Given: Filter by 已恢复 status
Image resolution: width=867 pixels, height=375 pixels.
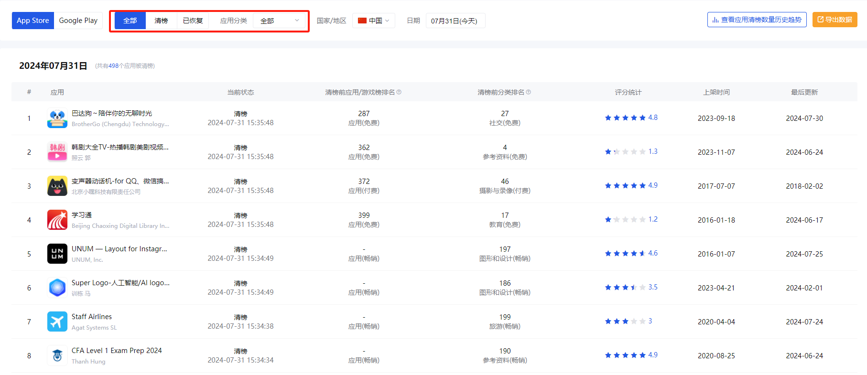Looking at the screenshot, I should coord(193,21).
